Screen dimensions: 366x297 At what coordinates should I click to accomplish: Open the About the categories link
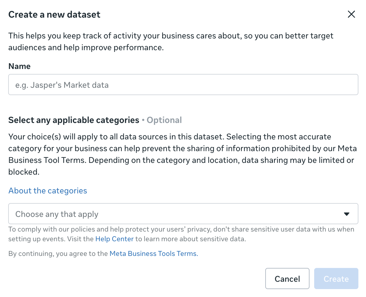48,191
